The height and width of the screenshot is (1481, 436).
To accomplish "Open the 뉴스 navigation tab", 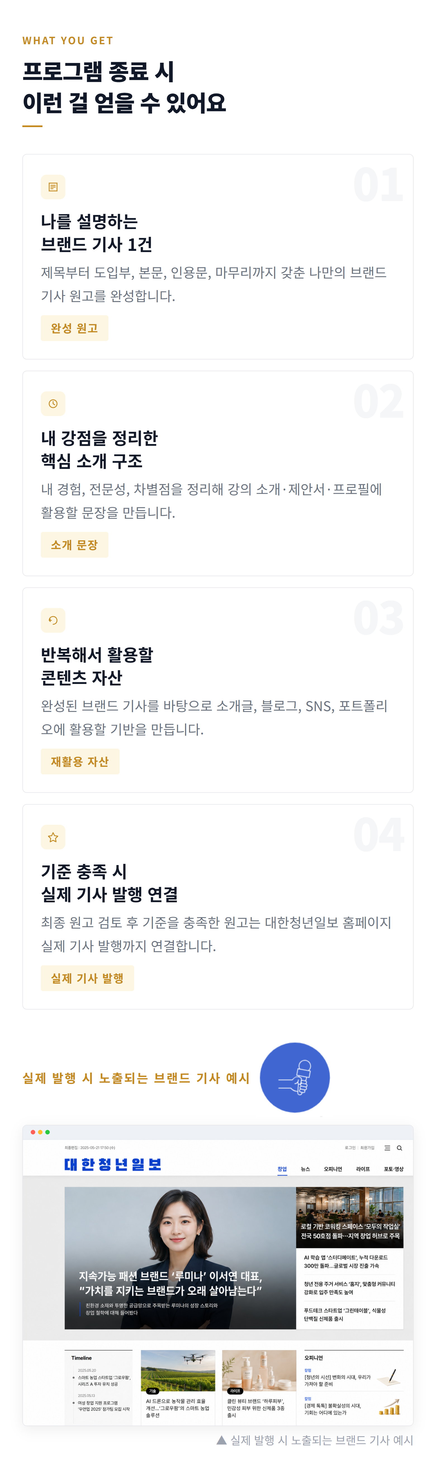I will pos(305,1169).
